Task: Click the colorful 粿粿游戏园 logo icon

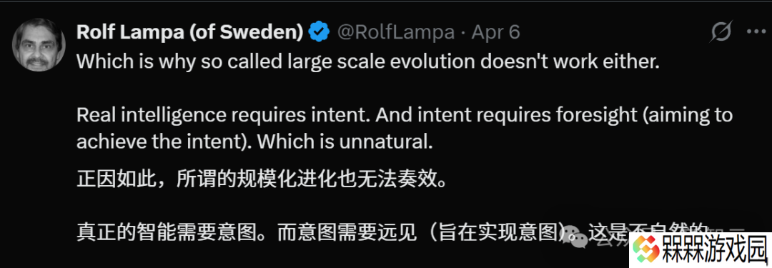Action: (x=645, y=248)
